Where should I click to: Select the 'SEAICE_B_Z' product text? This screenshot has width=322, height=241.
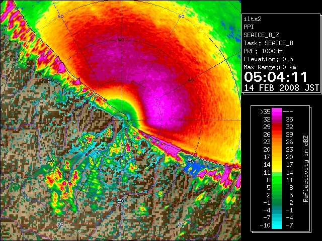pyautogui.click(x=261, y=35)
